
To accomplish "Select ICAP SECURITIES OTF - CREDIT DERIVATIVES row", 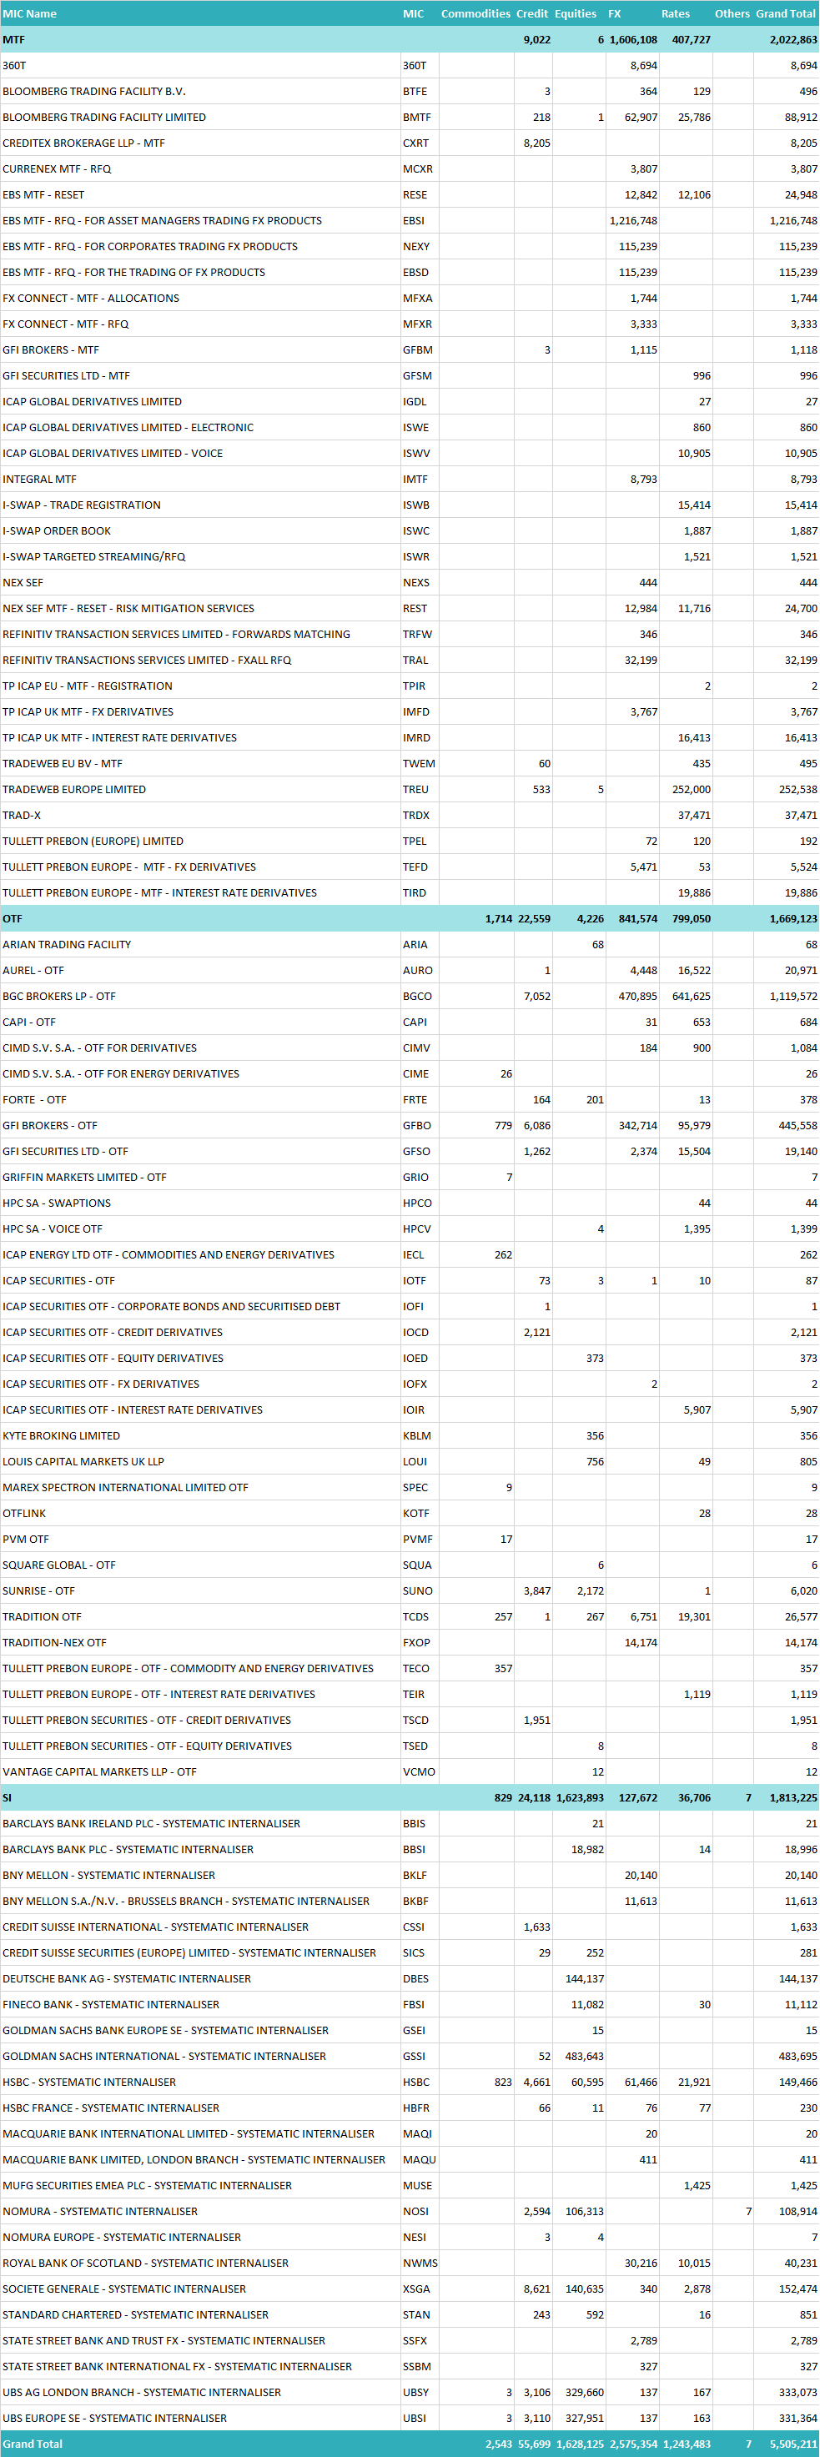I will pos(410,1333).
